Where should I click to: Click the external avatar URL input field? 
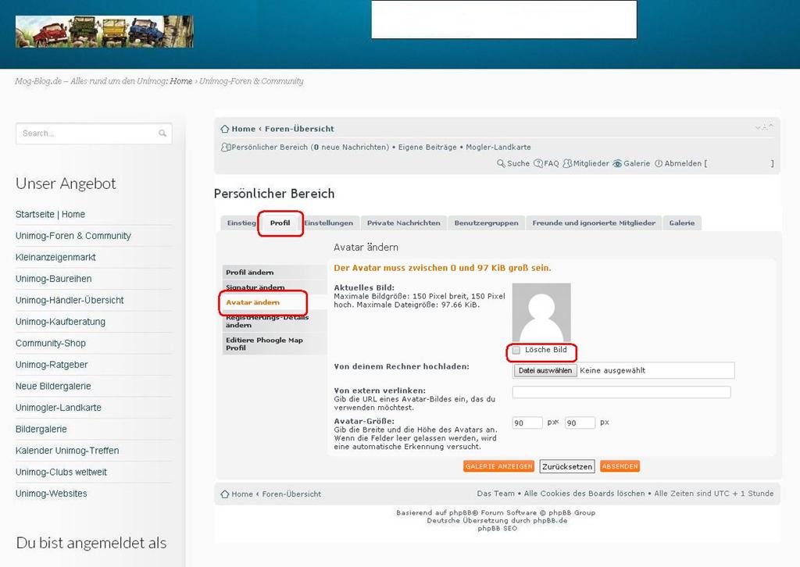tap(621, 392)
